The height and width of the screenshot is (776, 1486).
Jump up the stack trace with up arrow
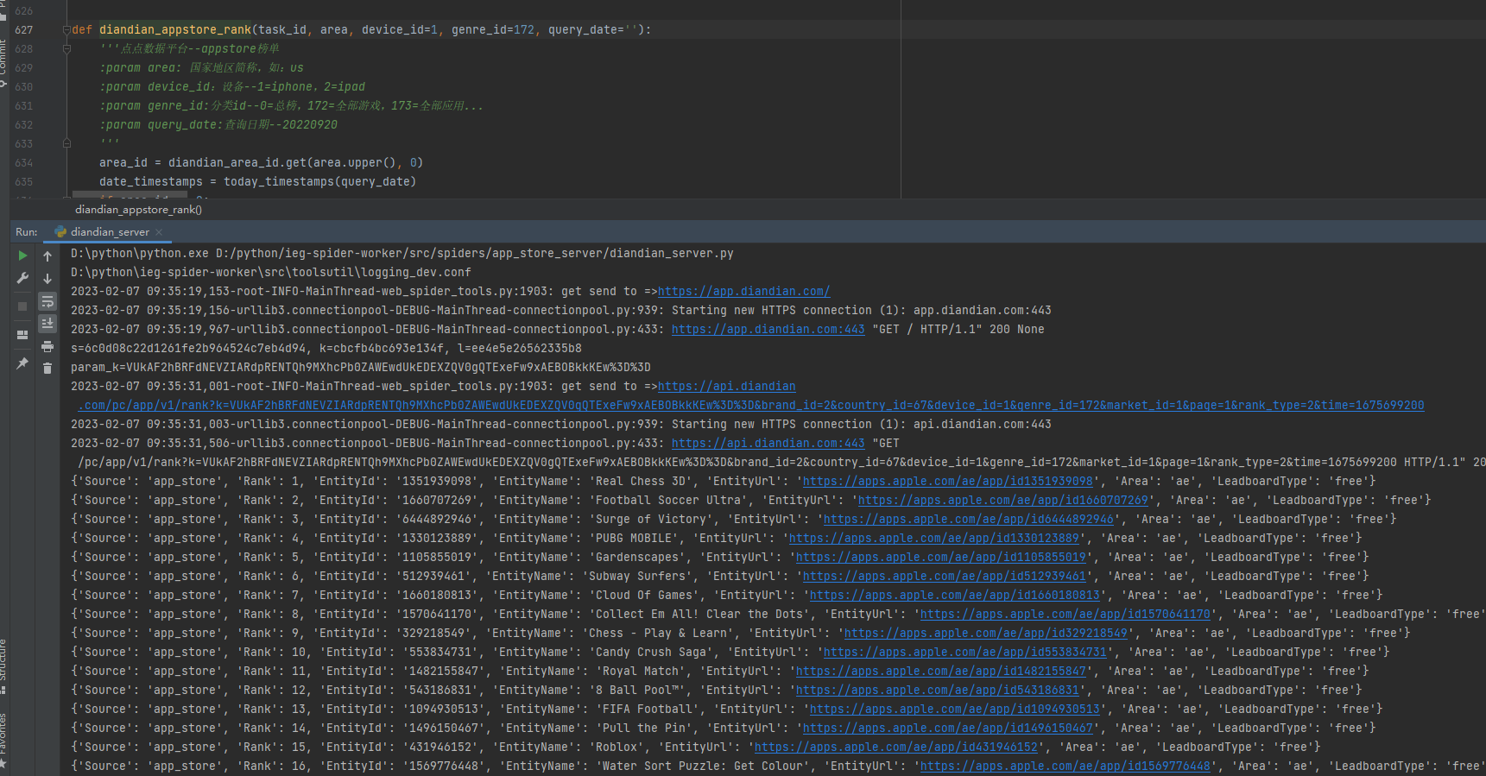[x=47, y=256]
